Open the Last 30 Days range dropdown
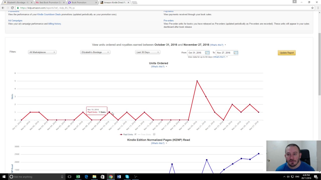Image resolution: width=321 pixels, height=180 pixels. 147,52
